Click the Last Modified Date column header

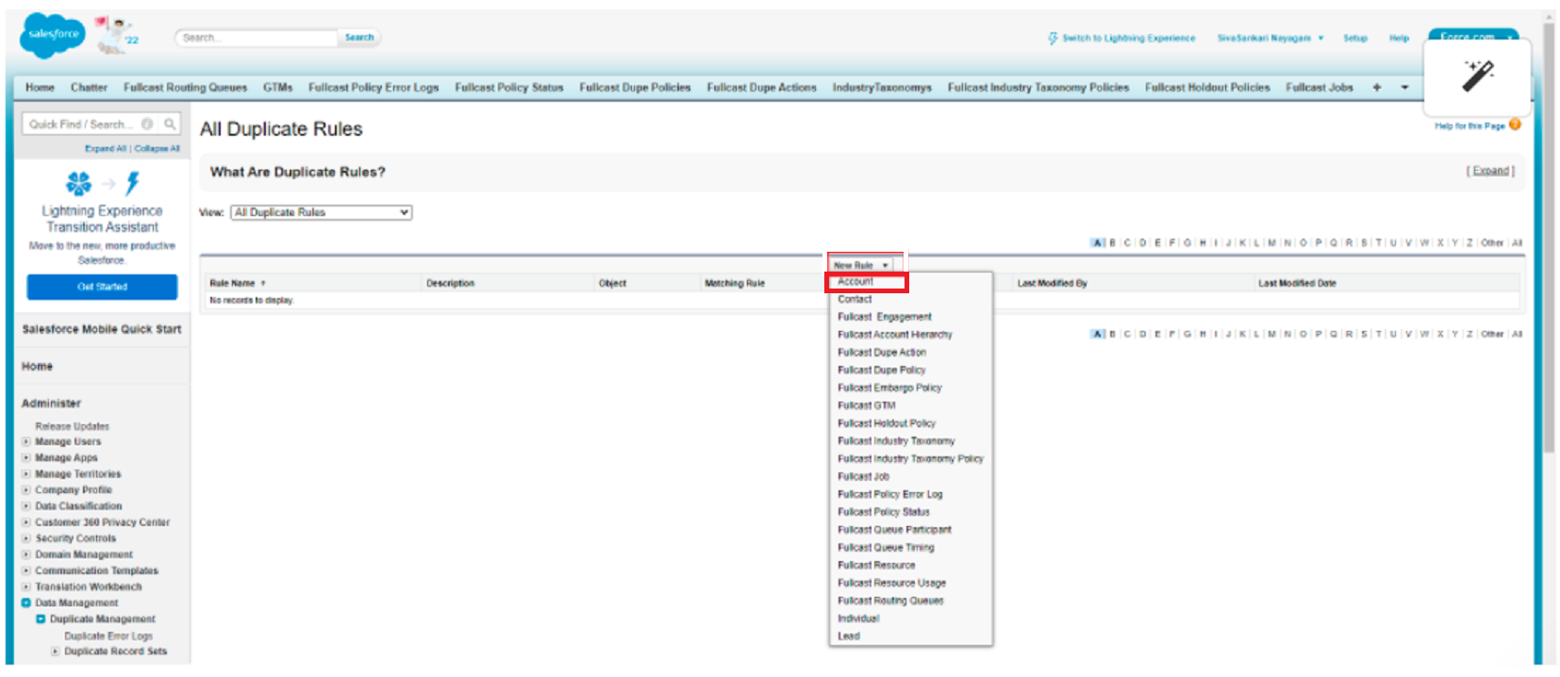(1297, 283)
